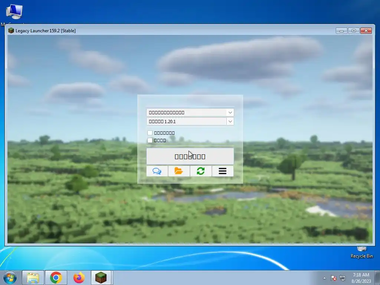Select the My Computer desktop icon
The width and height of the screenshot is (380, 285).
tap(14, 14)
